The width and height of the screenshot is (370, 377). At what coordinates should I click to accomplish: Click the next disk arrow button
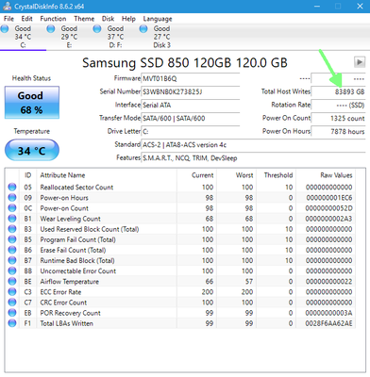point(360,62)
